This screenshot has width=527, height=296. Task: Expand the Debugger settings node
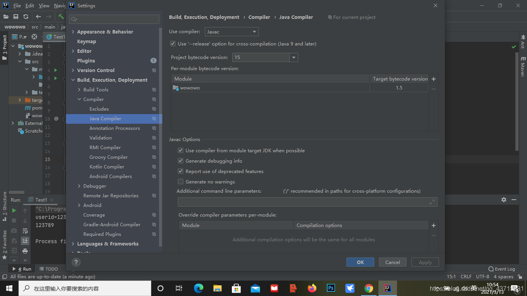79,186
